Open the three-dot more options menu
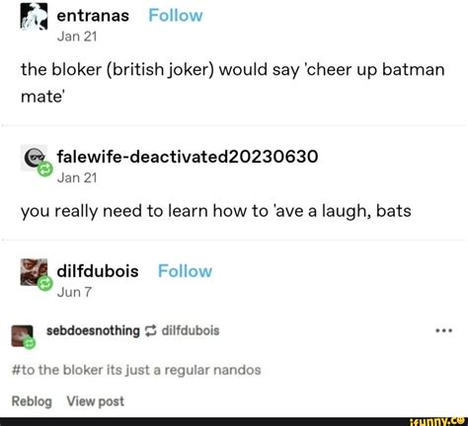Viewport: 468px width, 426px height. (444, 330)
